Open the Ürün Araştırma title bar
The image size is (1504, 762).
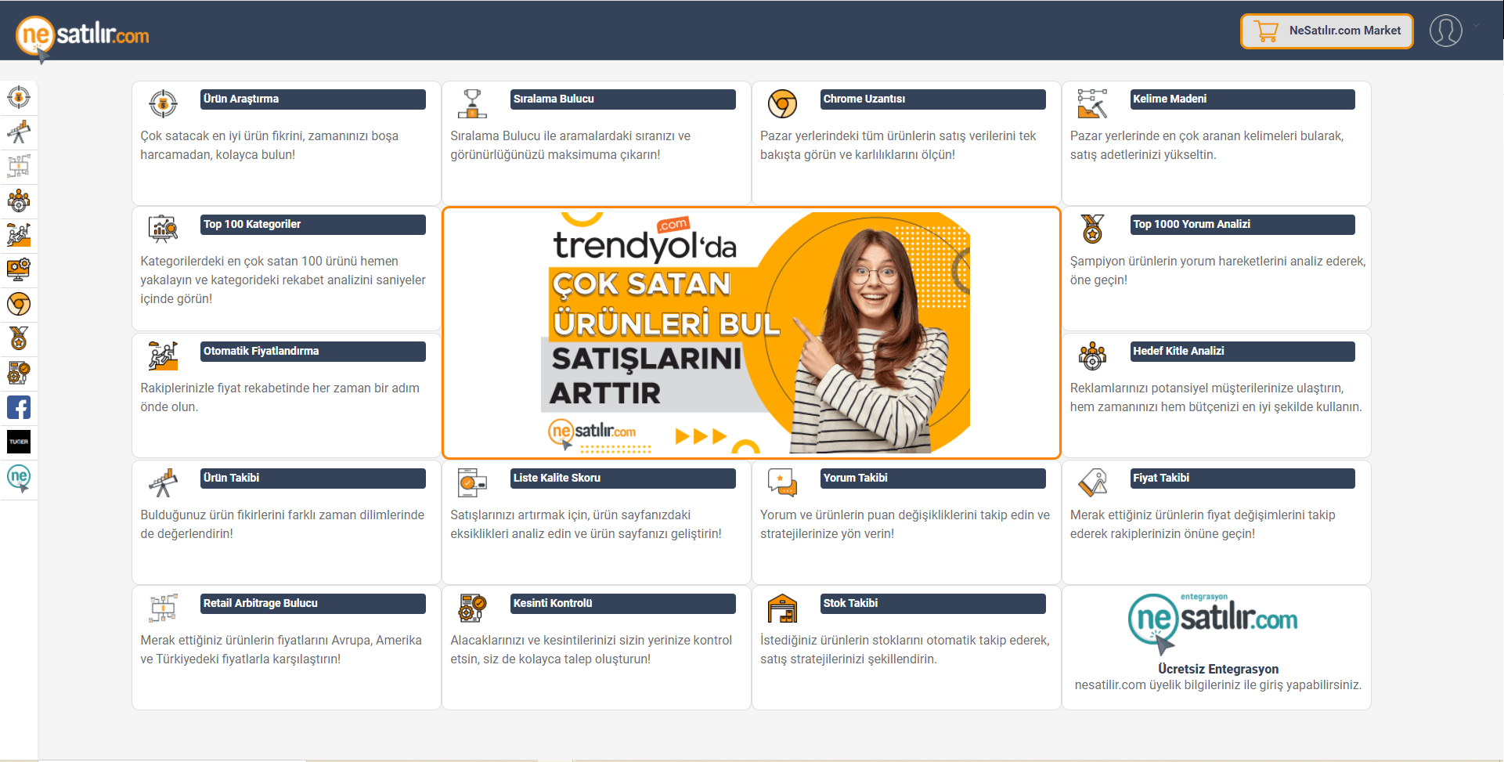tap(312, 99)
